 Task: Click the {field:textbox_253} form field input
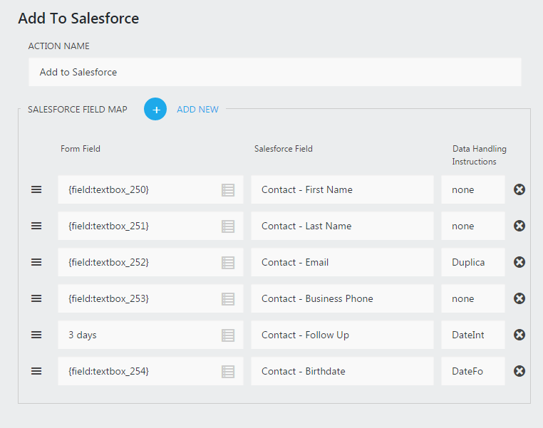pyautogui.click(x=139, y=299)
